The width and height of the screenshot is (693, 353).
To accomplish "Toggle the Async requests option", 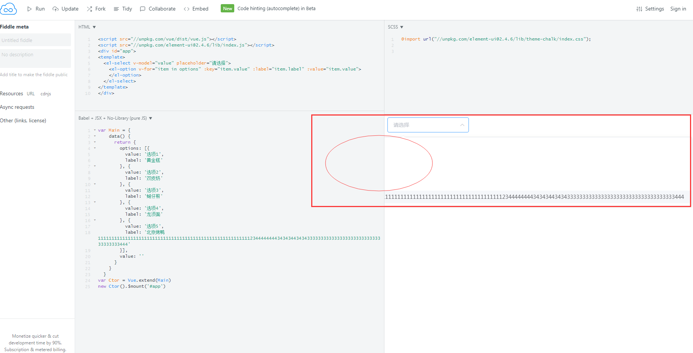I will click(17, 107).
